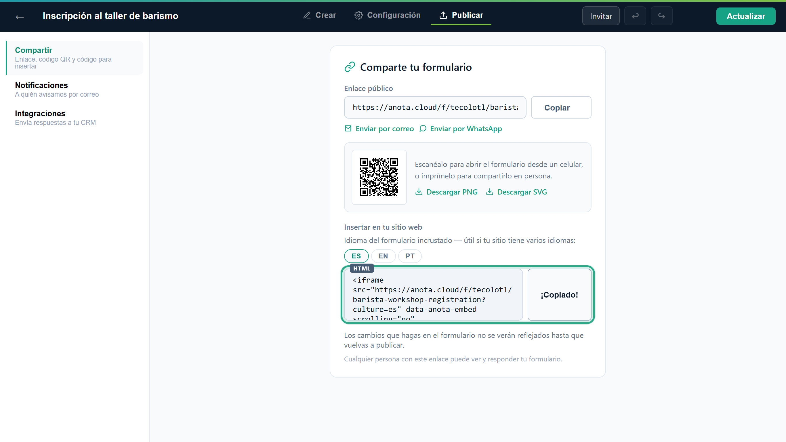The width and height of the screenshot is (786, 442).
Task: Click the envelope icon for email
Action: point(348,129)
